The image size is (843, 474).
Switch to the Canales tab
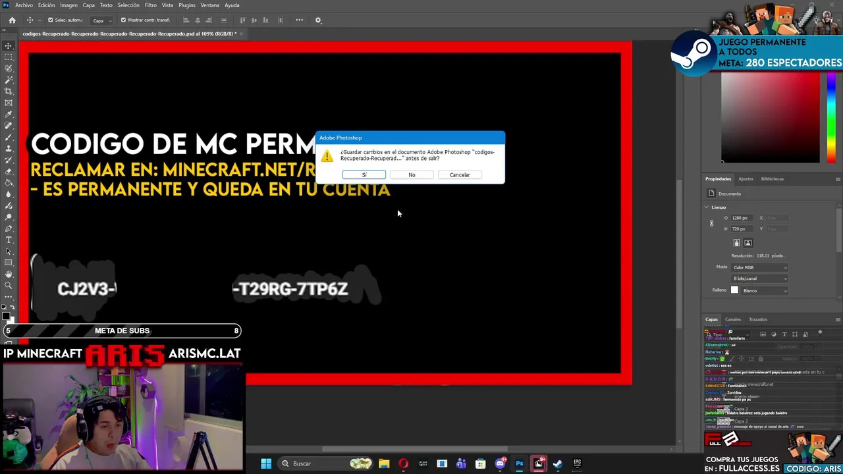coord(733,319)
